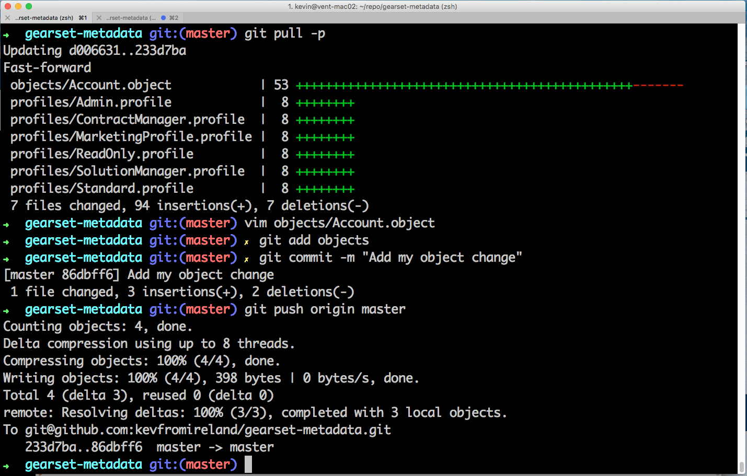Click the yellow dirty marker before 'git commit'
Image resolution: width=747 pixels, height=476 pixels.
246,259
